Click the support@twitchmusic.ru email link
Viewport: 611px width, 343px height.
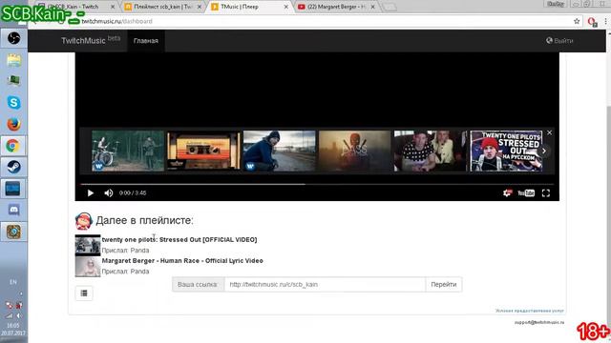pyautogui.click(x=539, y=322)
